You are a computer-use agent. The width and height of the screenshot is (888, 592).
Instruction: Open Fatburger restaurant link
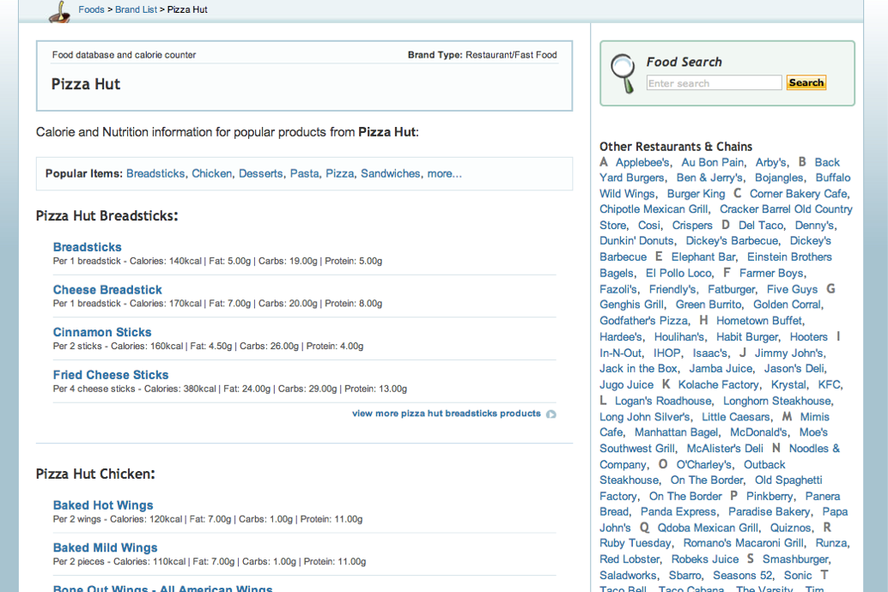click(x=732, y=289)
